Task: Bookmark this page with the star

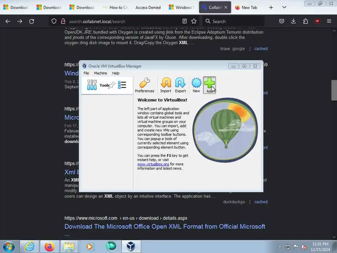Action: coord(194,21)
